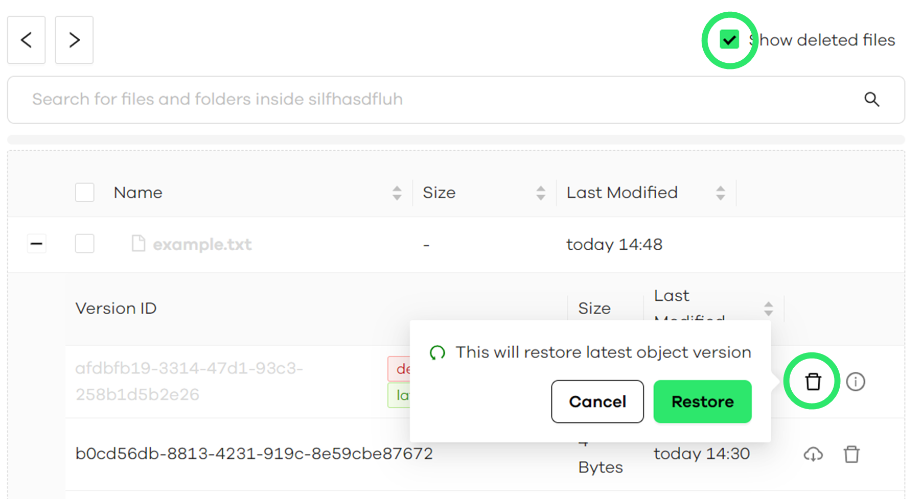This screenshot has height=499, width=922.
Task: Click the search magnifier icon
Action: [x=871, y=100]
